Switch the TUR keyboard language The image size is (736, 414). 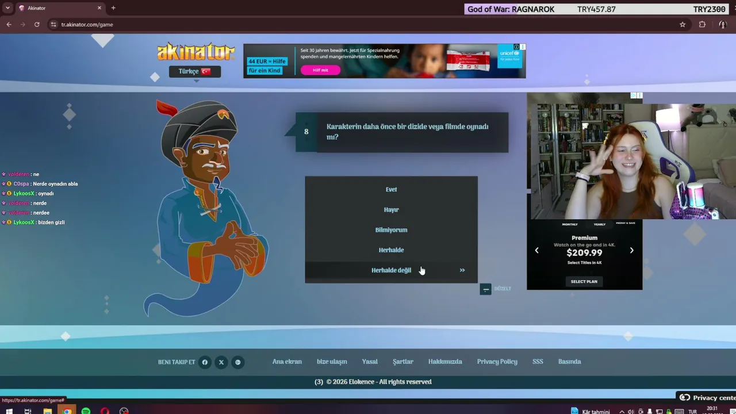692,412
